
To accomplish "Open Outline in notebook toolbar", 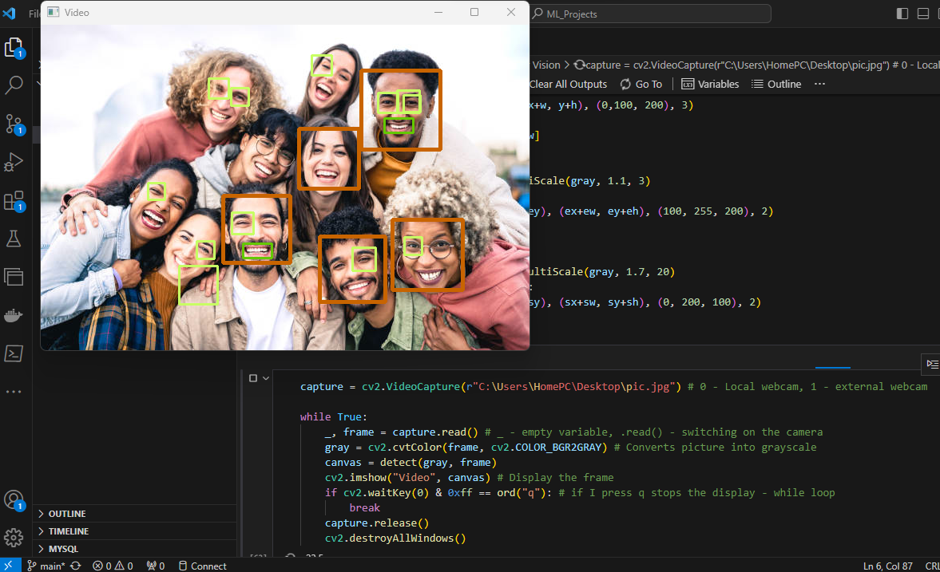I will click(776, 85).
